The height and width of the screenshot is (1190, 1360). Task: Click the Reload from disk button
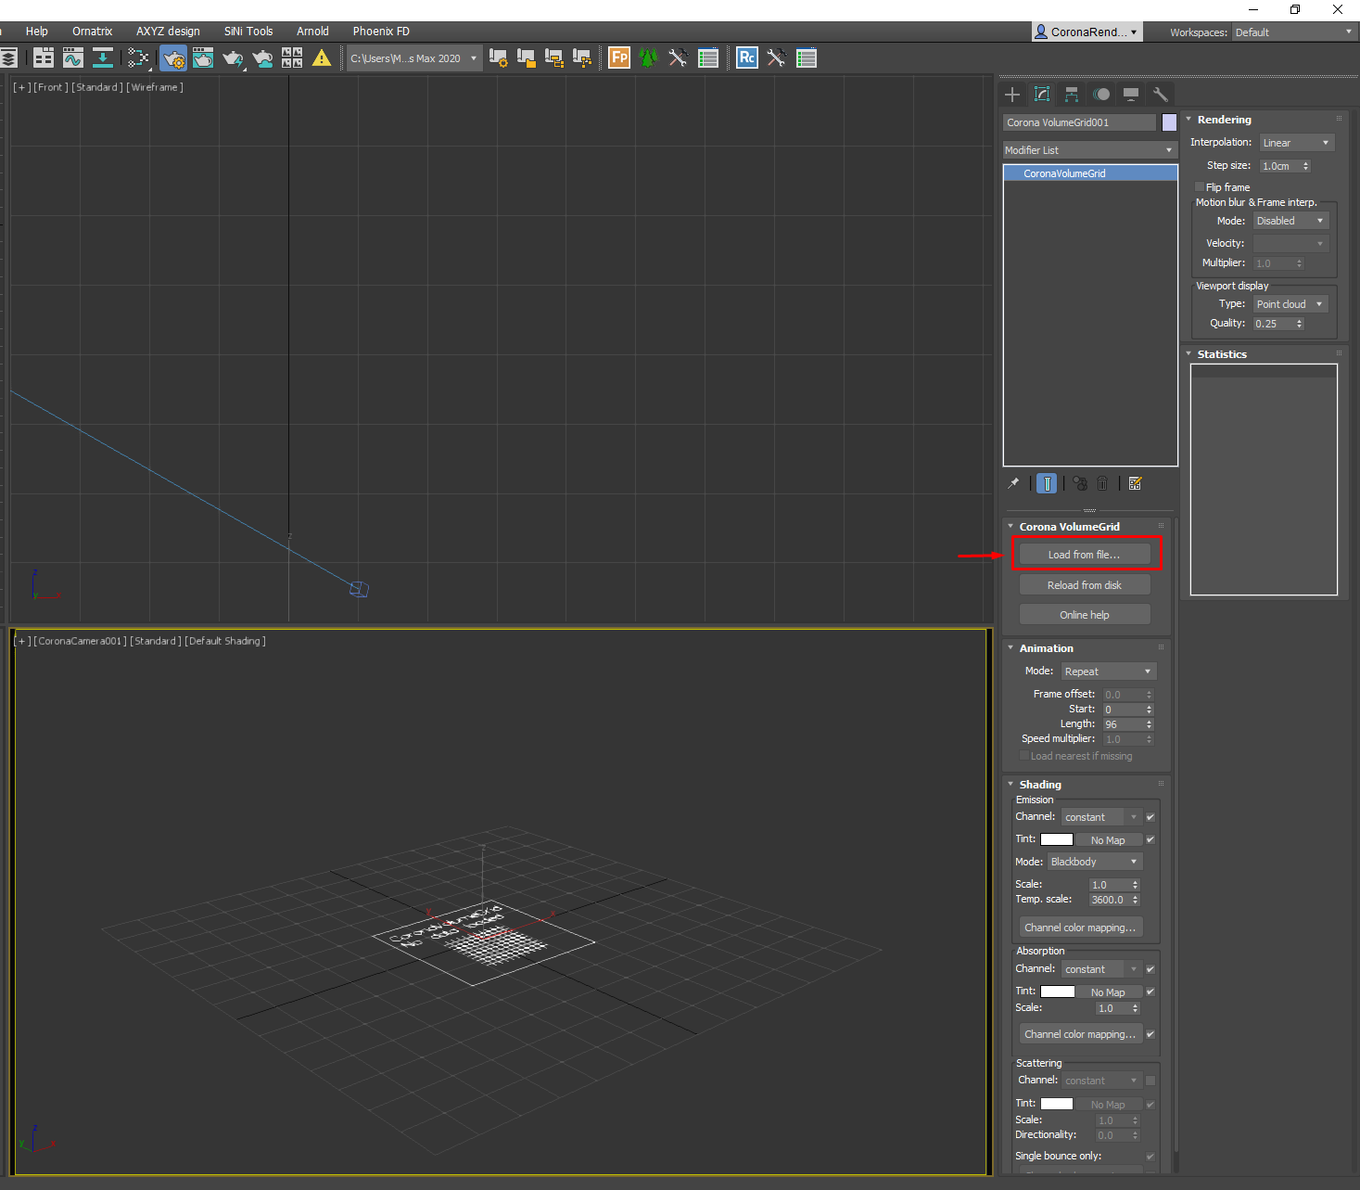pyautogui.click(x=1085, y=585)
